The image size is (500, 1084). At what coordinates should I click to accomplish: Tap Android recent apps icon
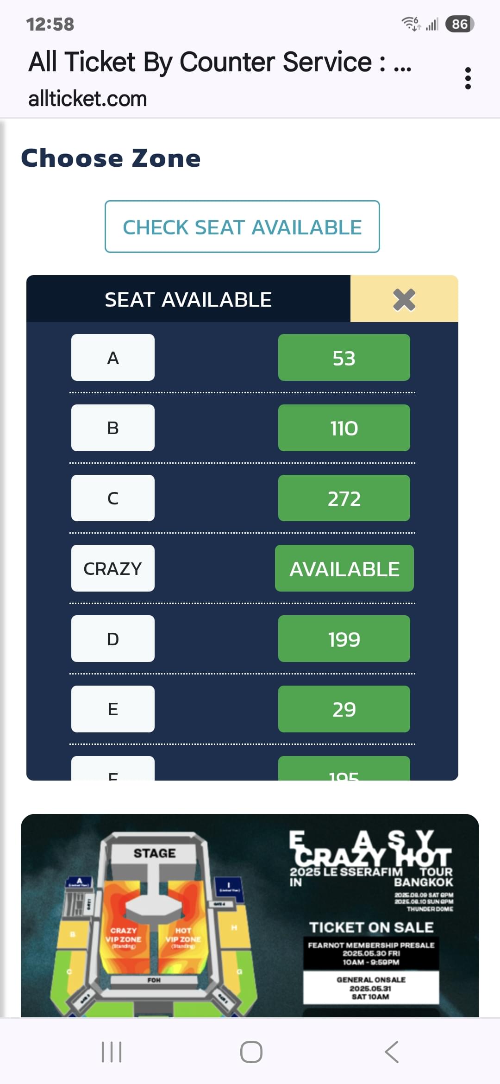click(112, 1052)
